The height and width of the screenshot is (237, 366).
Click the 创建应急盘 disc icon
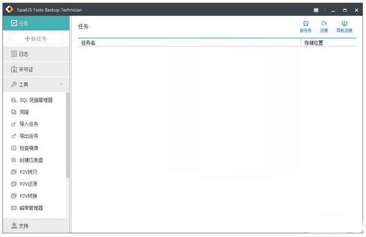pyautogui.click(x=14, y=160)
